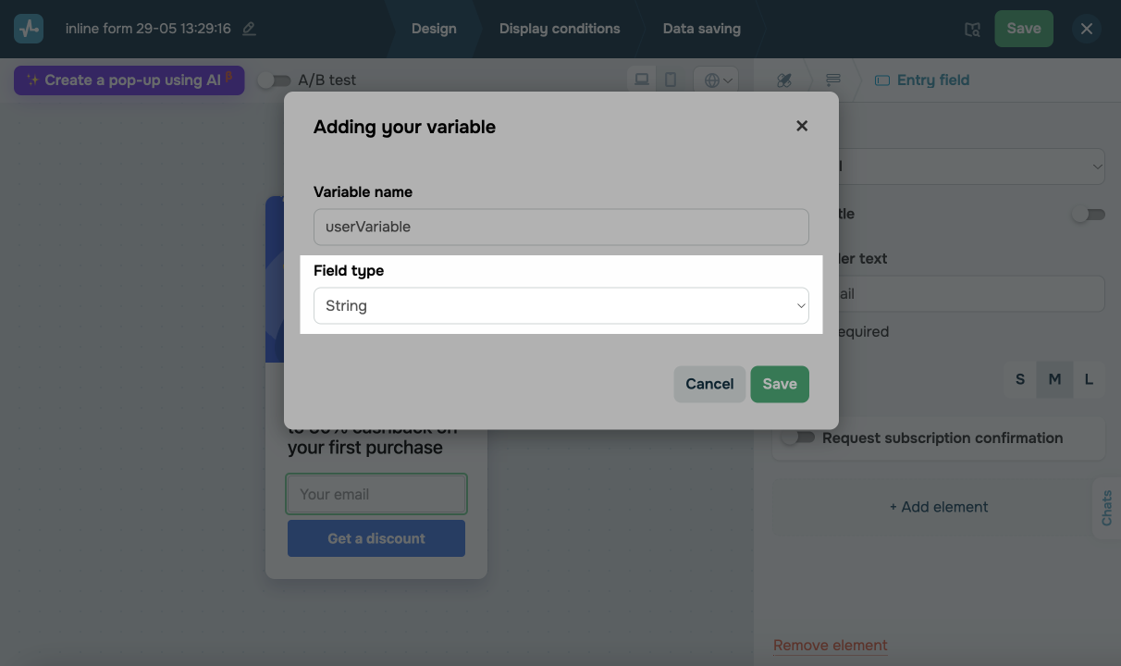Open the Field type dropdown
This screenshot has width=1121, height=666.
[561, 306]
